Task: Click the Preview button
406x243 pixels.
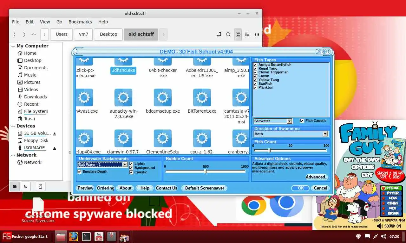Action: click(x=85, y=188)
